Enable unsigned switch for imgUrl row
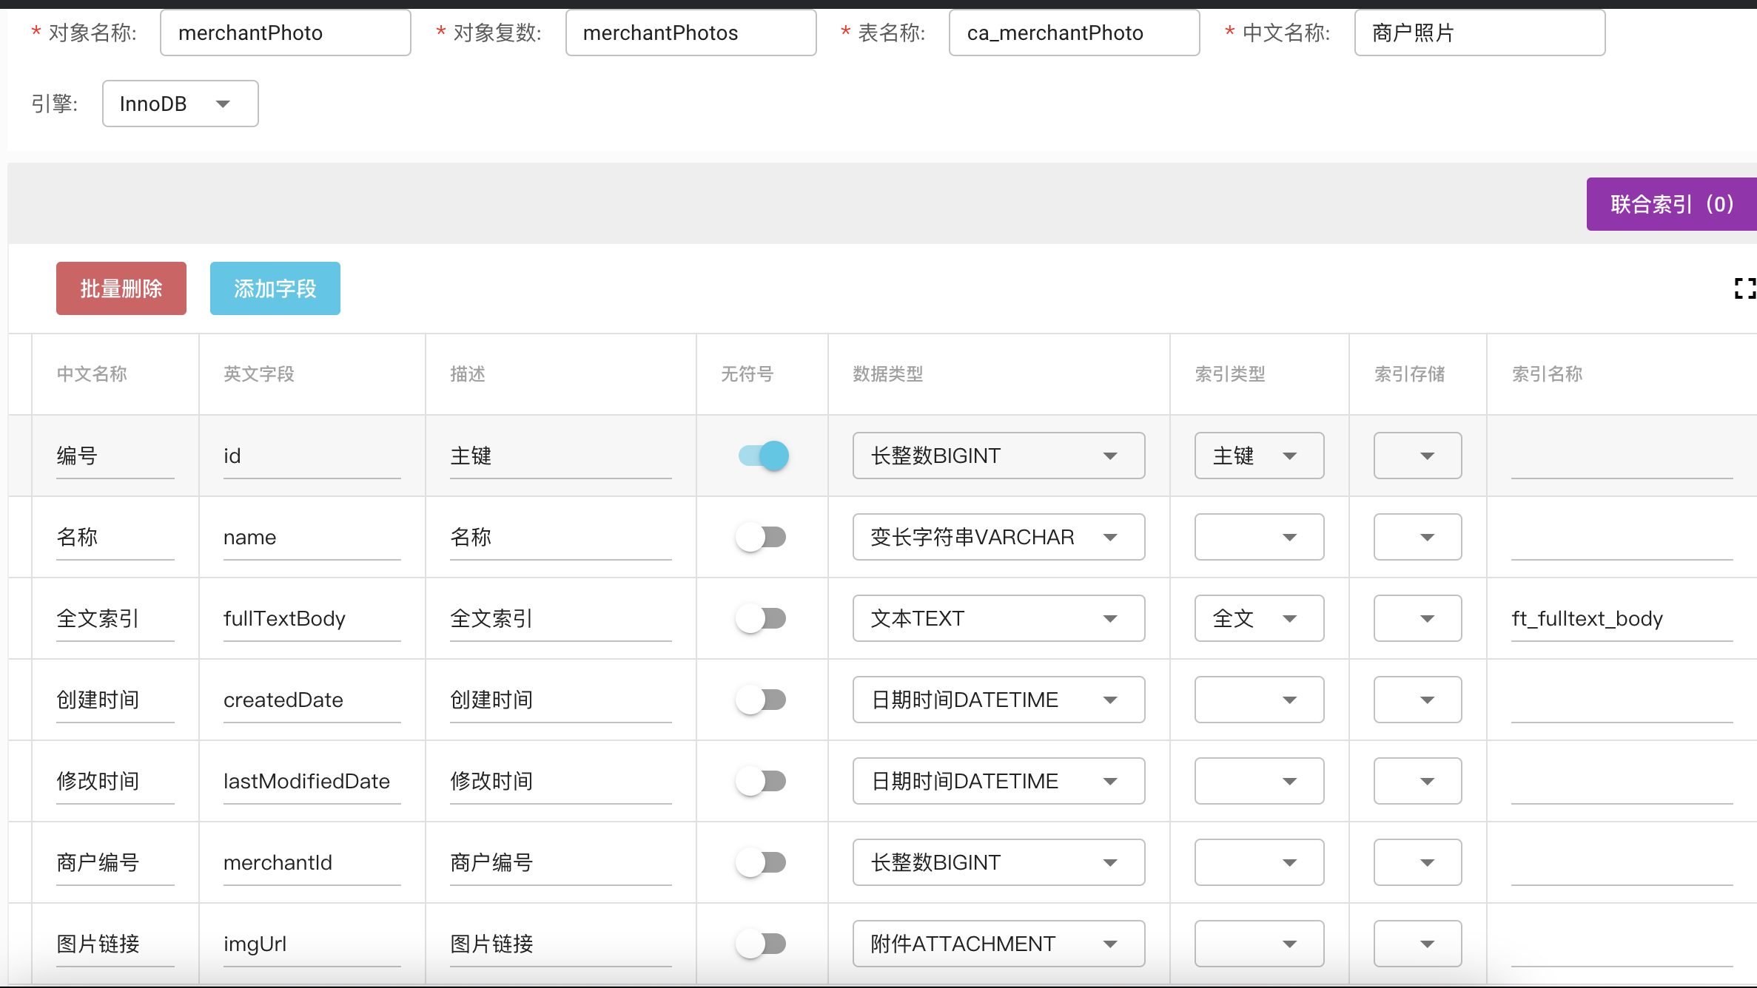Screen dimensions: 1757x988 coord(762,944)
